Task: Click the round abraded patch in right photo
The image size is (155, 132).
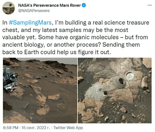Action: tap(130, 76)
